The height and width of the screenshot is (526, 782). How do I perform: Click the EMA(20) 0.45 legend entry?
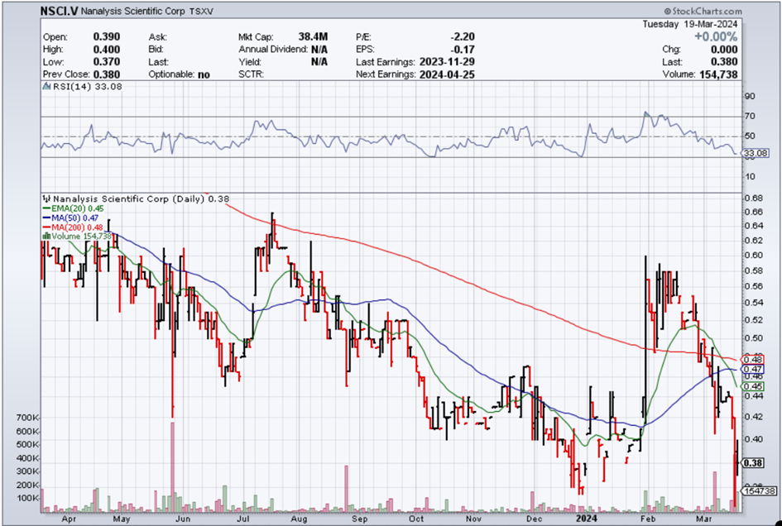pos(77,208)
